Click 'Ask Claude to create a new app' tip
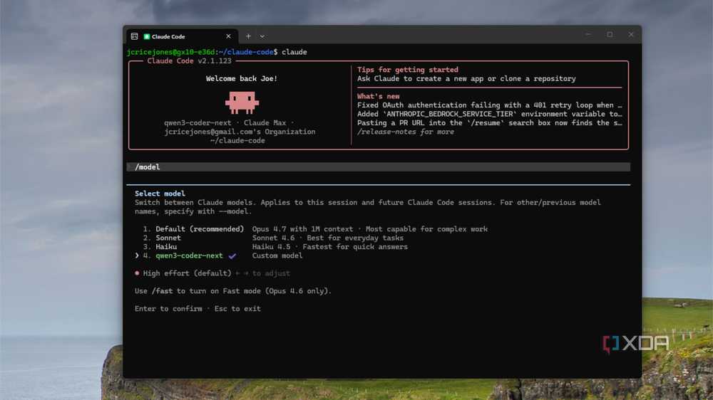713x400 pixels. tap(466, 78)
